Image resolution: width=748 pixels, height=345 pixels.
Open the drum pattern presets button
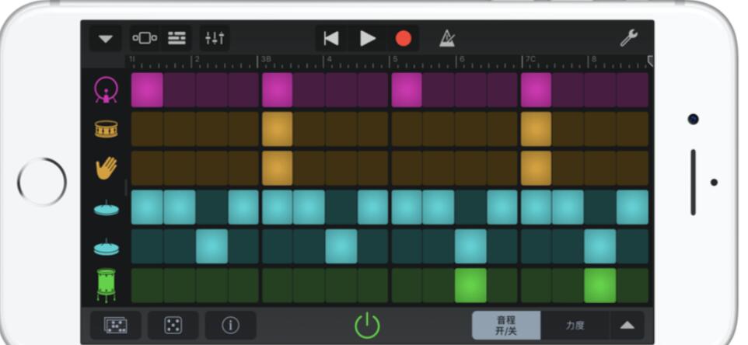(116, 325)
